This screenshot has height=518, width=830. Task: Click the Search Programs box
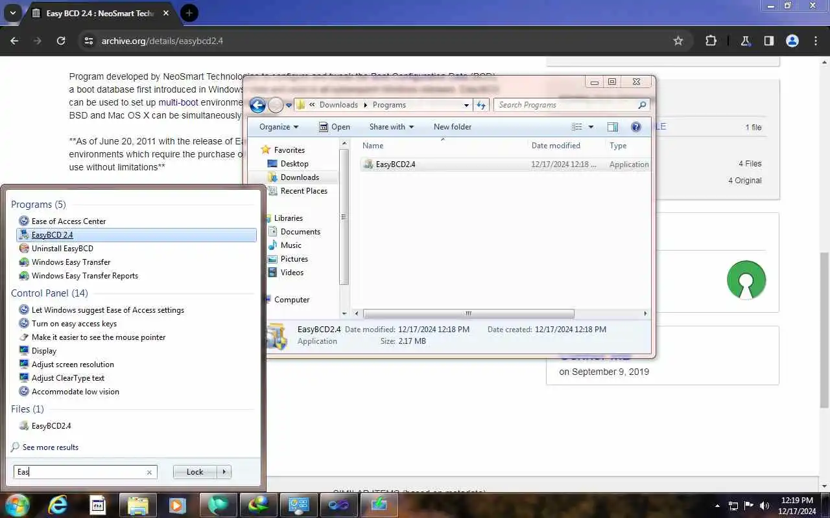point(571,105)
